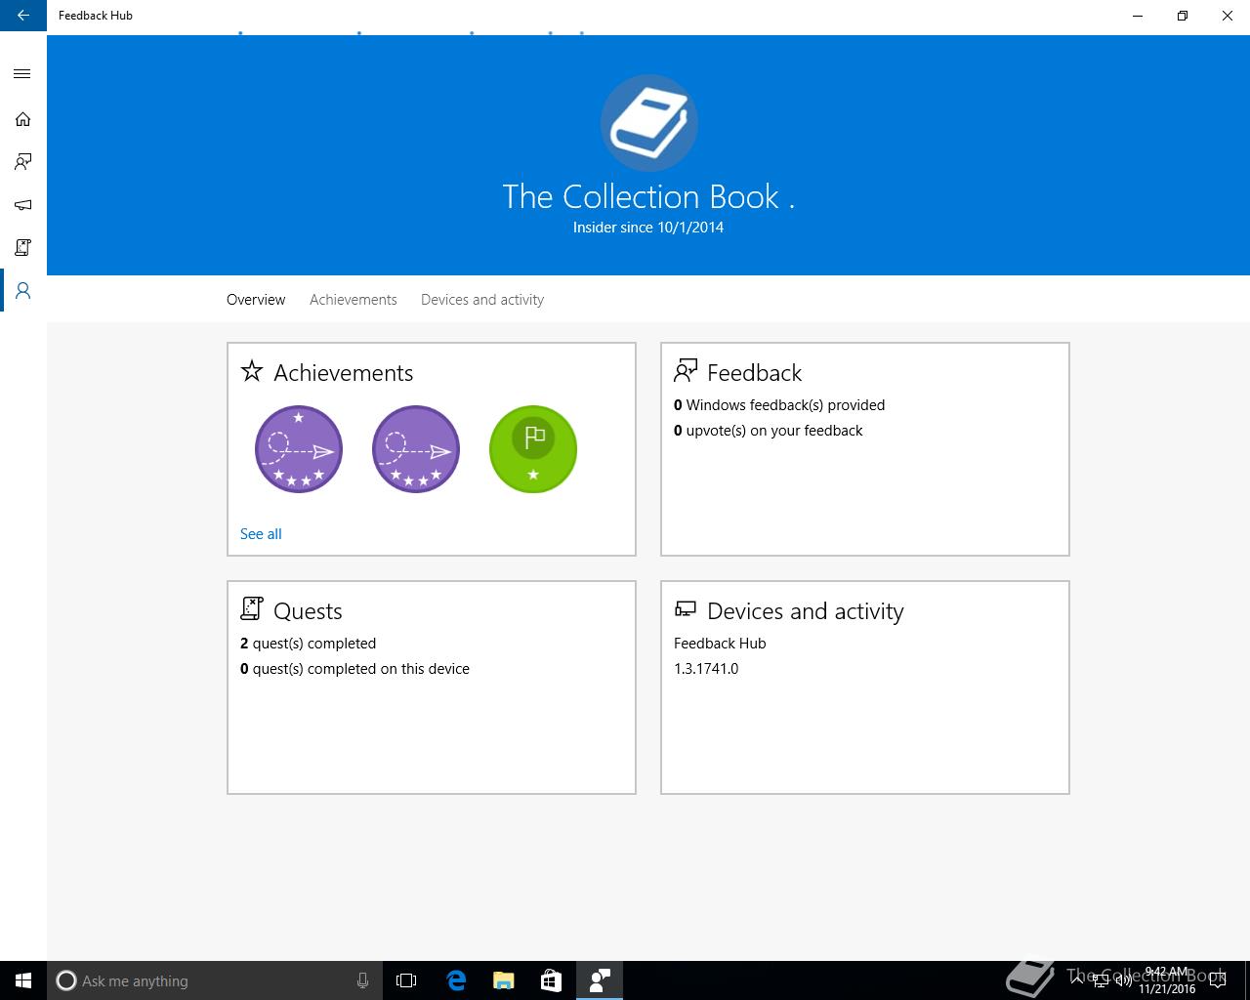Click '0 upvote(s) on your feedback' text
The width and height of the screenshot is (1250, 1000).
tap(769, 431)
